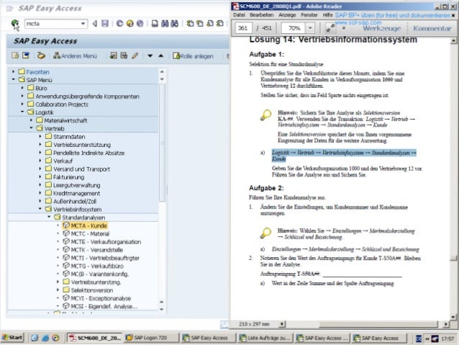Click the Adobe Reader zoom percentage field

click(x=294, y=28)
